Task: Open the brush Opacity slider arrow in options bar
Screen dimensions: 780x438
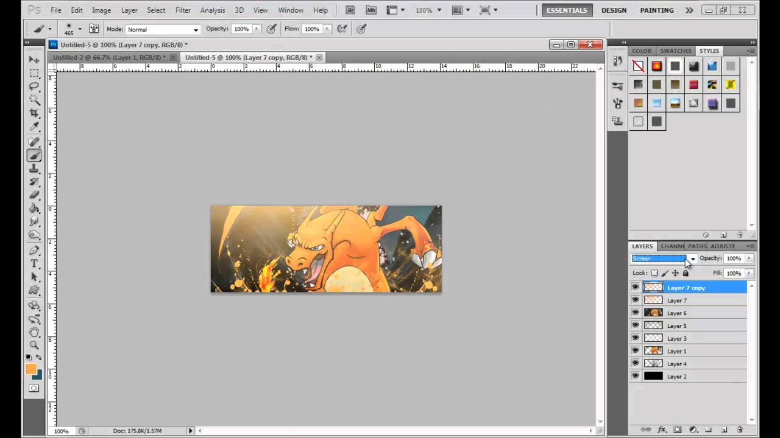Action: tap(257, 29)
